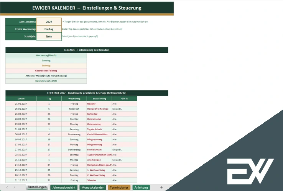Select the legend row Kalenderwoche (KW)
Viewport: 283px width, 191px height.
coord(46,81)
